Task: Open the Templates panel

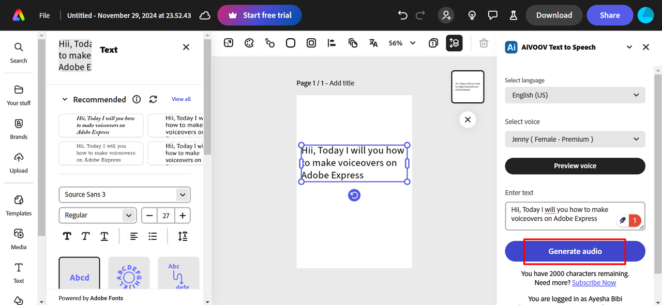Action: 19,206
